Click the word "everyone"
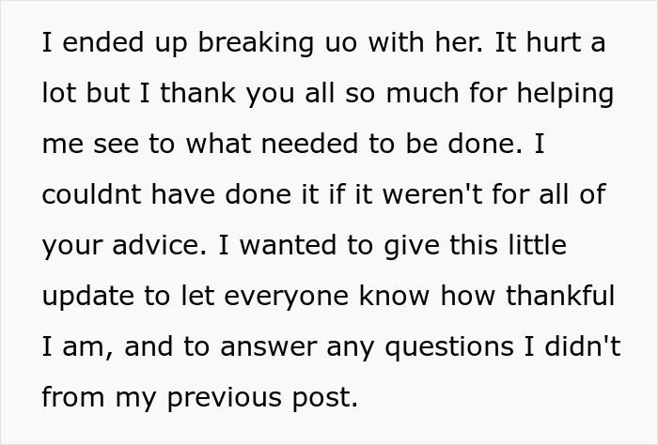The height and width of the screenshot is (445, 658). pyautogui.click(x=286, y=297)
